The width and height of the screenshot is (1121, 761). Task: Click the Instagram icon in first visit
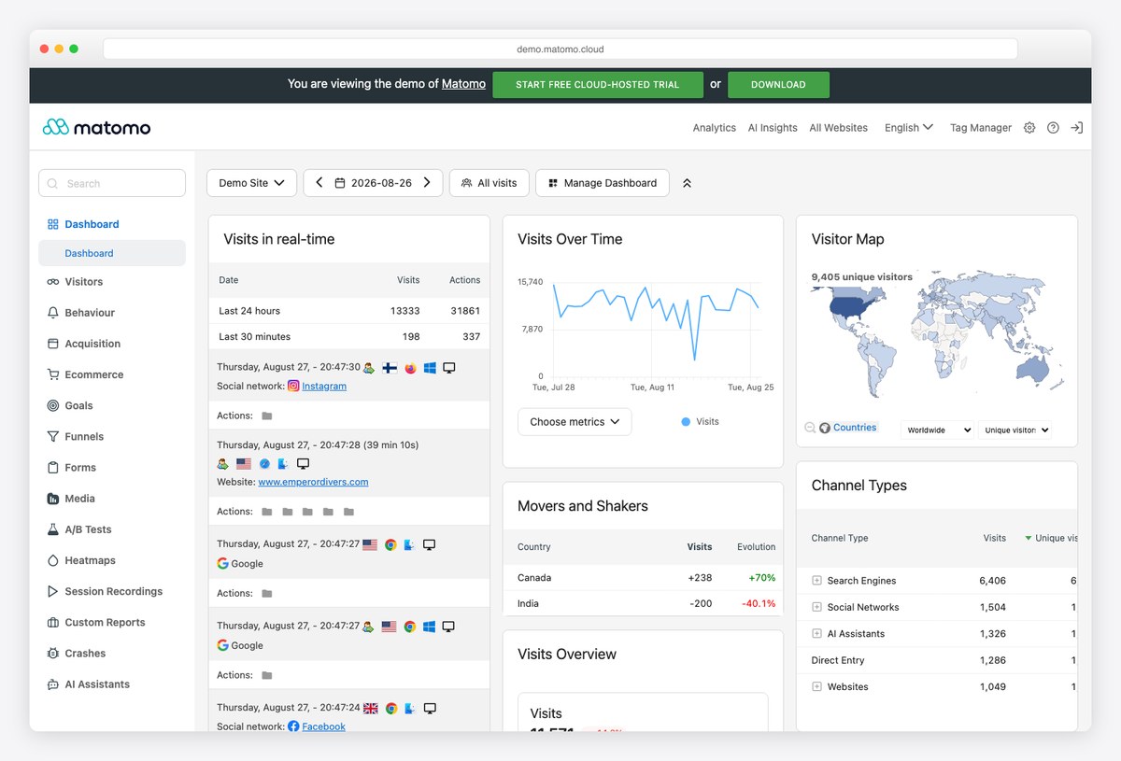coord(293,386)
